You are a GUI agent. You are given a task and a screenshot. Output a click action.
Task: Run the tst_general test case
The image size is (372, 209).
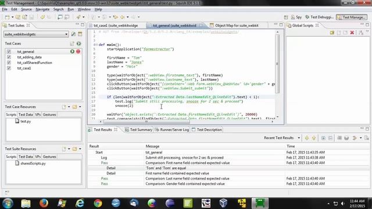72,52
